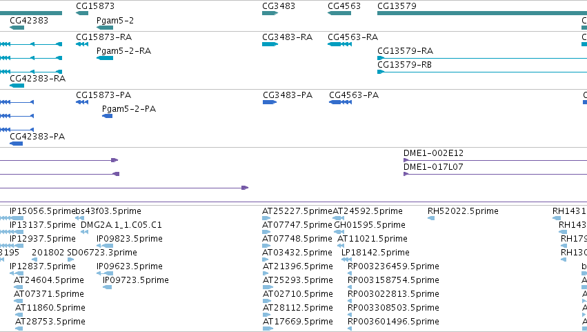Viewport: 587px width, 332px height.
Task: Open the Pgam5-2 gene label
Action: click(x=115, y=20)
